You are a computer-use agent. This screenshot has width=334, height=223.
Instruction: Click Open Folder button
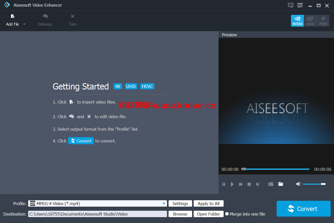pos(208,214)
